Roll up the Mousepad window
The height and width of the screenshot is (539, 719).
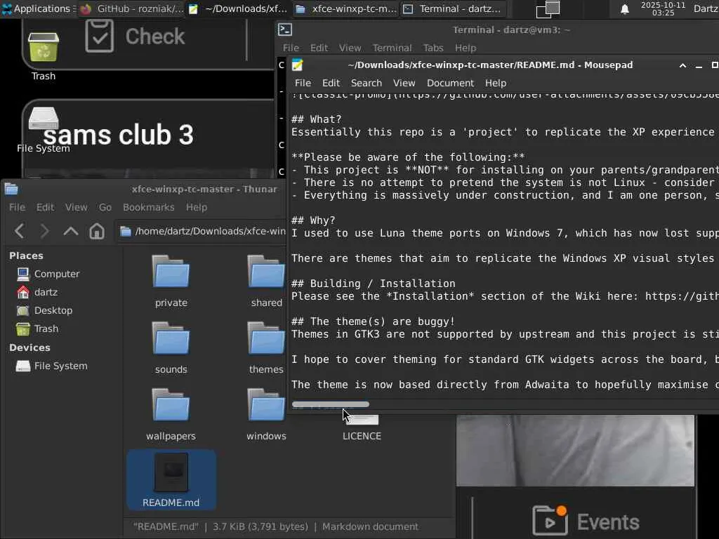click(x=682, y=65)
